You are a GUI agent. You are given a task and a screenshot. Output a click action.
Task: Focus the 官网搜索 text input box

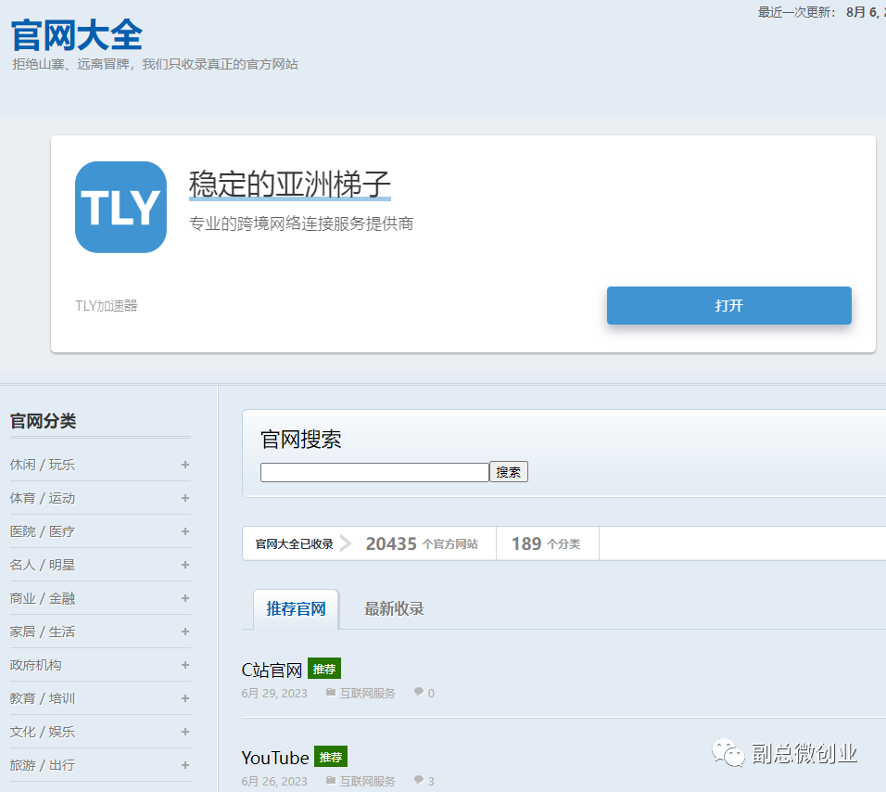click(x=374, y=472)
